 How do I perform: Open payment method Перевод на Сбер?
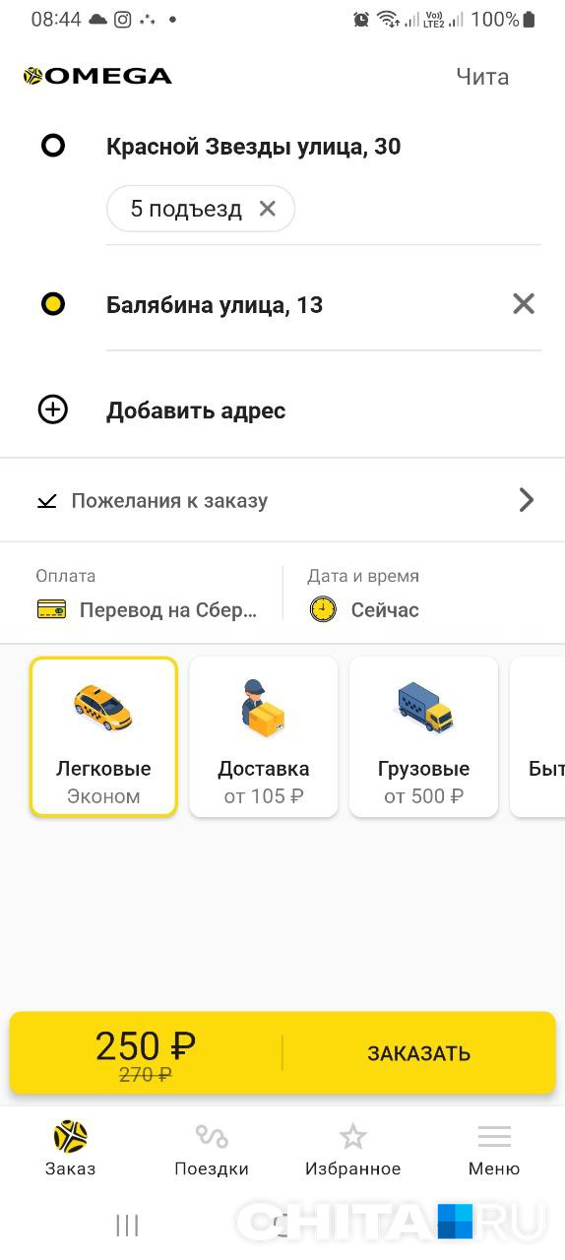[x=167, y=610]
